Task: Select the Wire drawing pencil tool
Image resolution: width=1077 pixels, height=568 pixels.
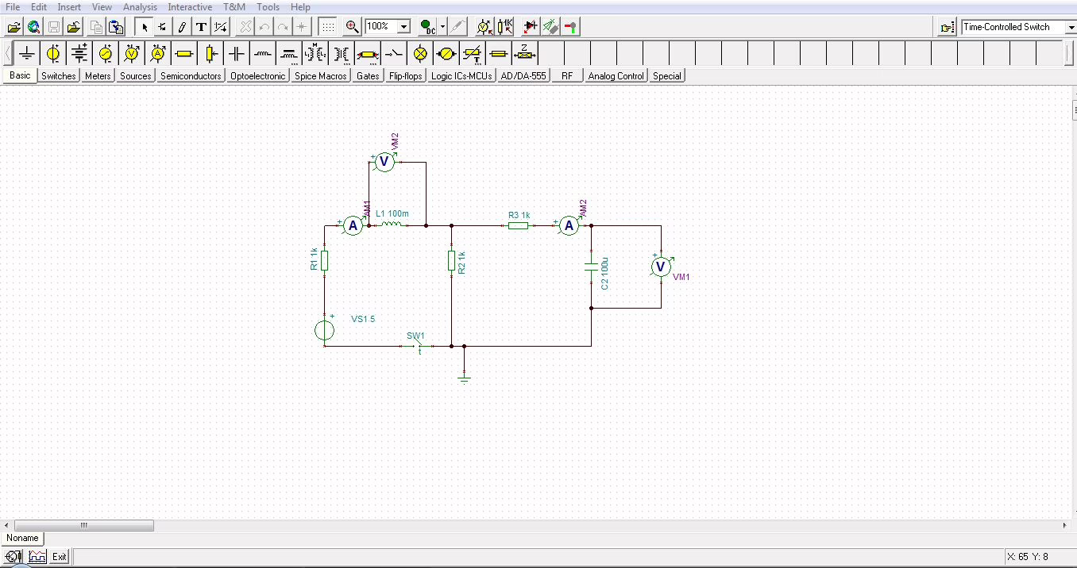Action: click(183, 27)
